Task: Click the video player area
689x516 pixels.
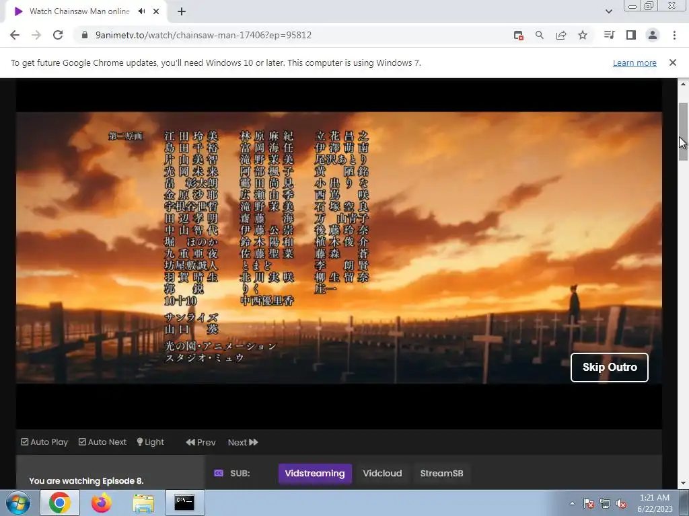Action: [339, 253]
